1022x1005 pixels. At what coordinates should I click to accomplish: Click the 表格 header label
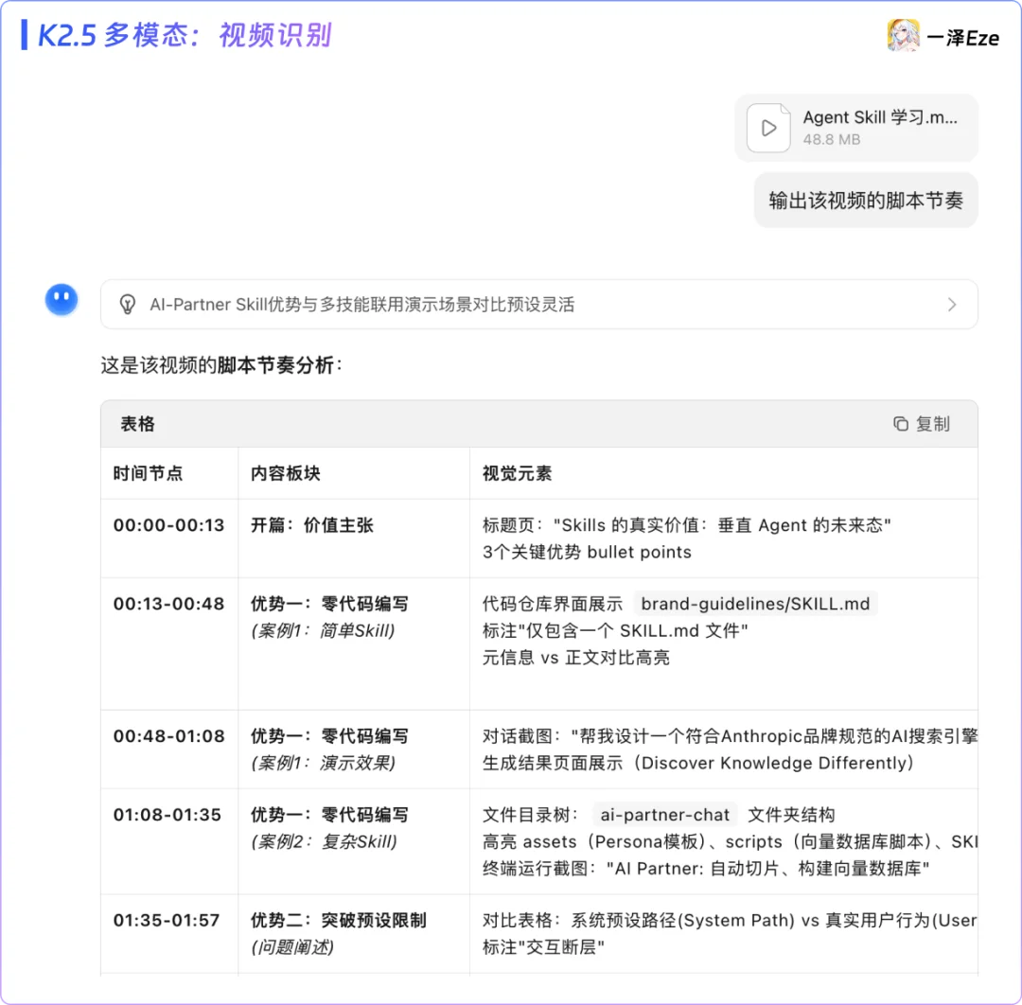(x=137, y=423)
